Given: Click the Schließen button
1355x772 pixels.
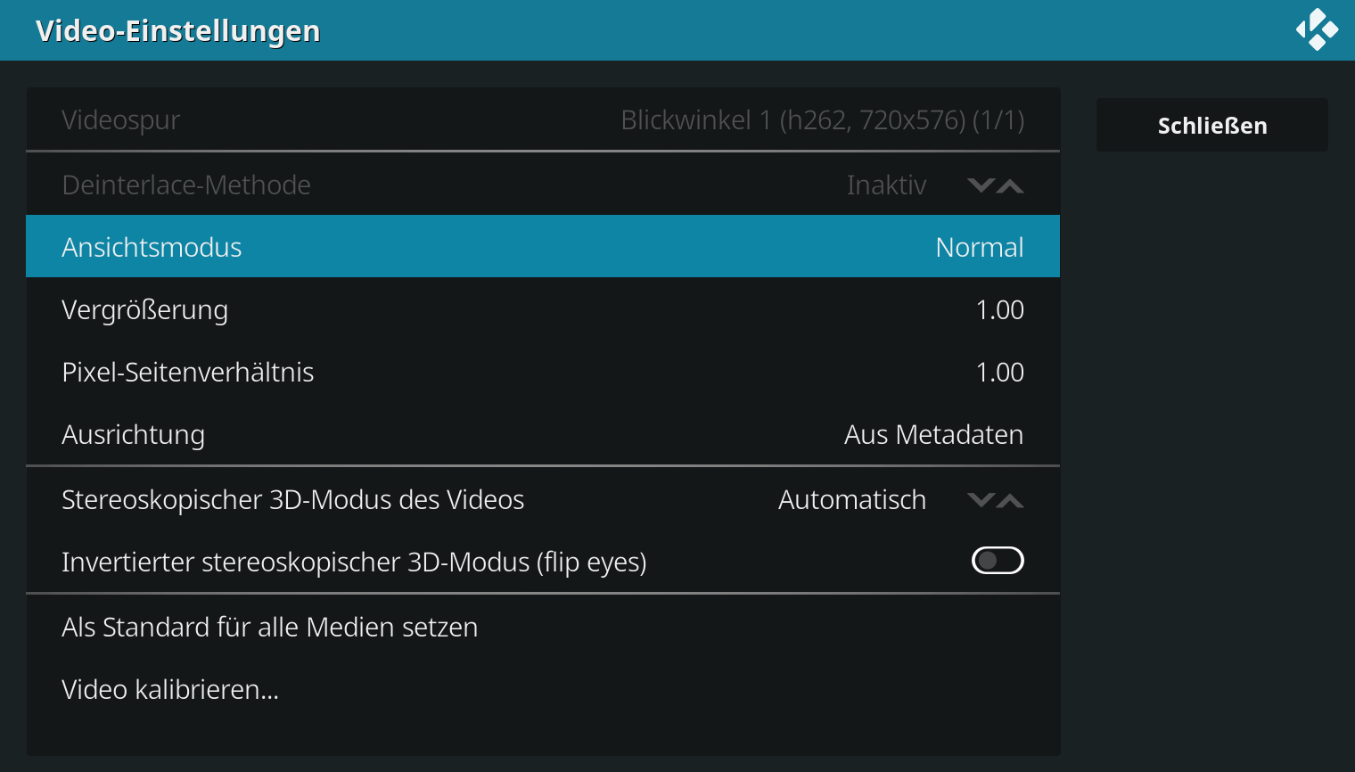Looking at the screenshot, I should click(x=1212, y=125).
